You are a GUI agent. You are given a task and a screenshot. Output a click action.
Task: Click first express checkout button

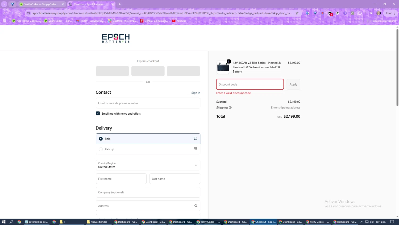[x=112, y=71]
